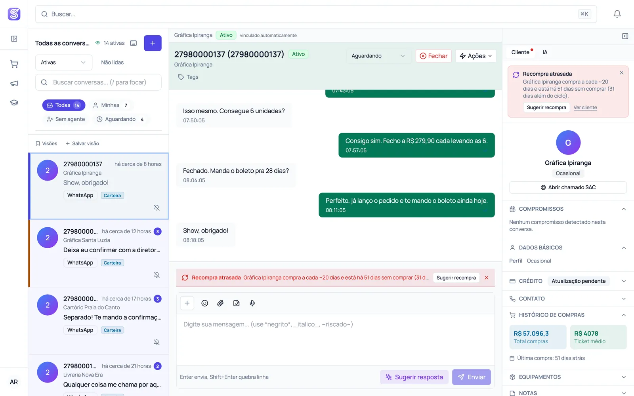Toggle the left sidebar panel icon
The width and height of the screenshot is (634, 396).
[x=14, y=39]
